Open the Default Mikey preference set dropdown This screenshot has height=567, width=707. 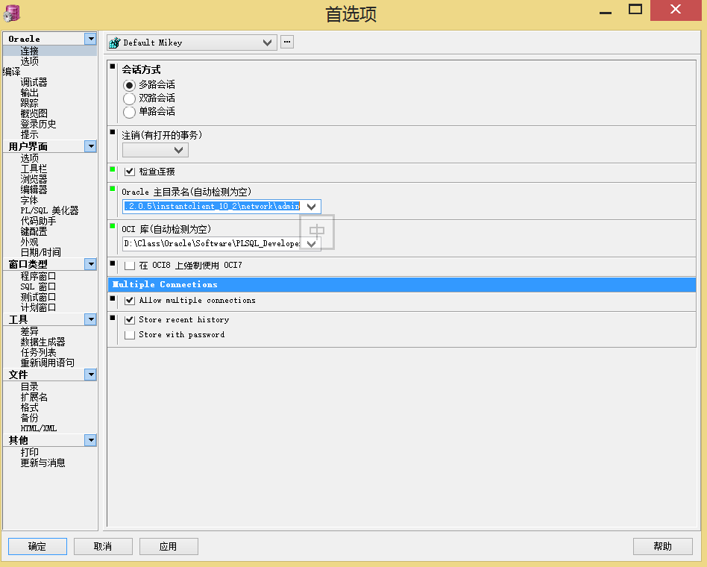point(268,43)
